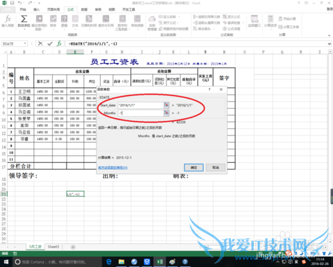Click the Start_date input field
333x267 pixels.
point(141,105)
